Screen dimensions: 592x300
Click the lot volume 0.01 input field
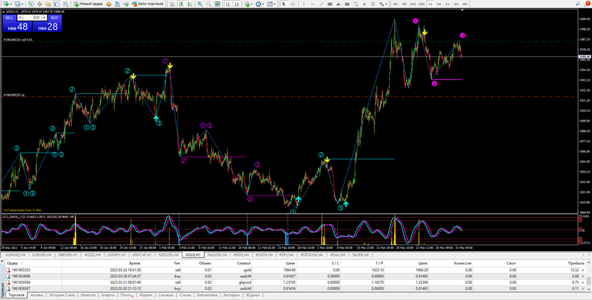pos(33,18)
